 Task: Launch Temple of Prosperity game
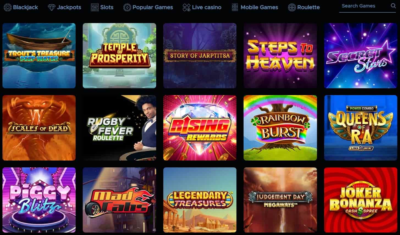pos(119,56)
